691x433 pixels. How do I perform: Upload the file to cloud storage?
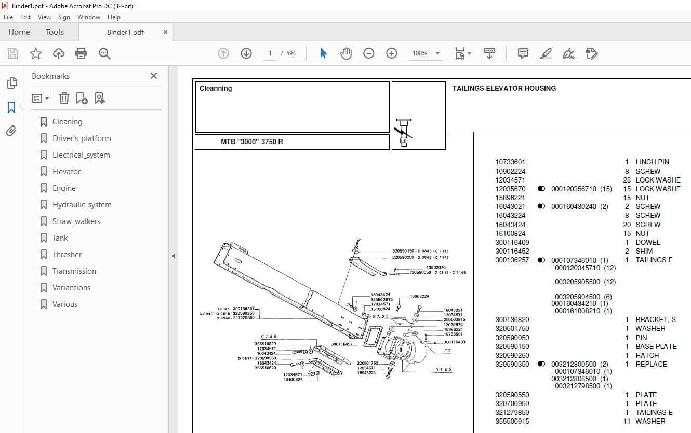59,53
